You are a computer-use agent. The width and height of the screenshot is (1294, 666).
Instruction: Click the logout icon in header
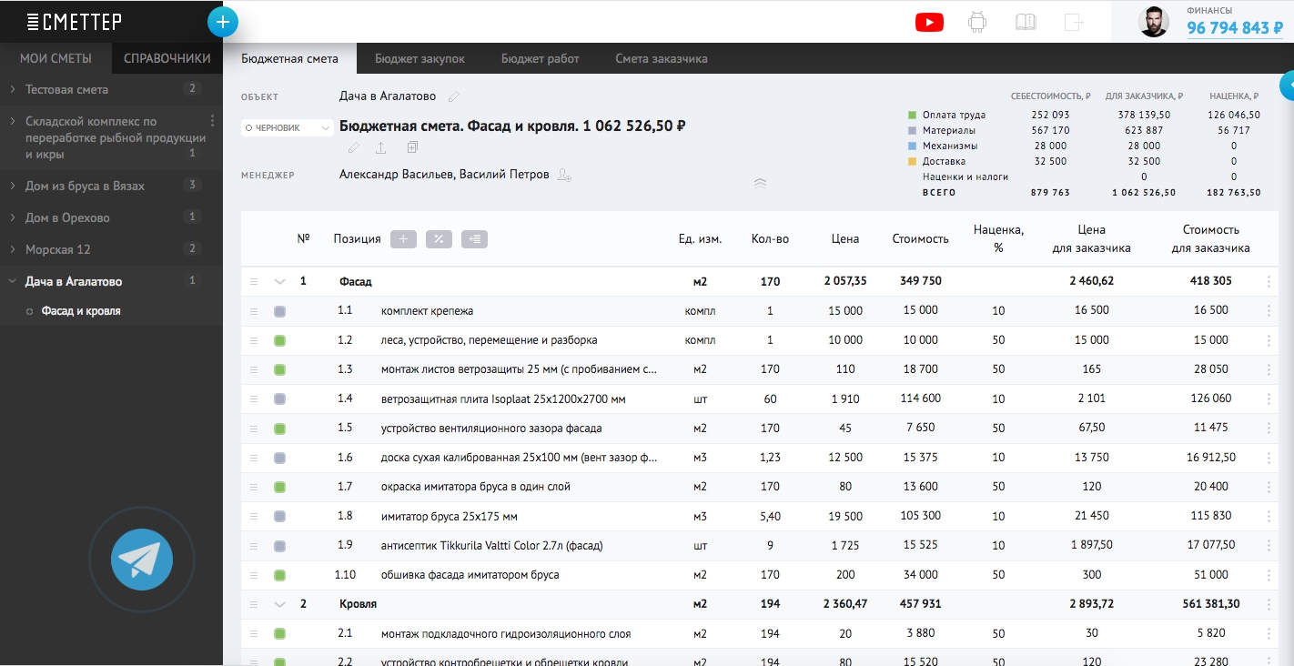click(x=1074, y=22)
